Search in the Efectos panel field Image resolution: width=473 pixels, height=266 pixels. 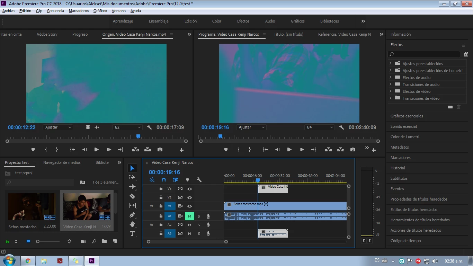[424, 54]
